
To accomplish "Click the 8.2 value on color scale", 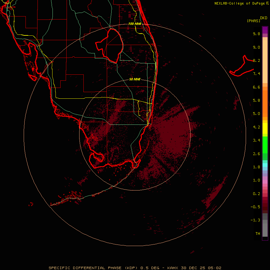I will [x=256, y=60].
